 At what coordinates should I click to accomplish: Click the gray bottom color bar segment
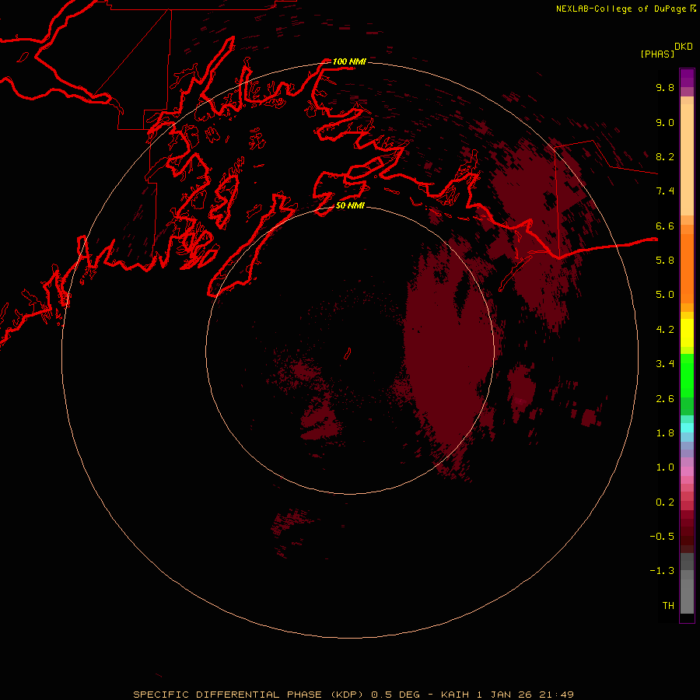[687, 592]
